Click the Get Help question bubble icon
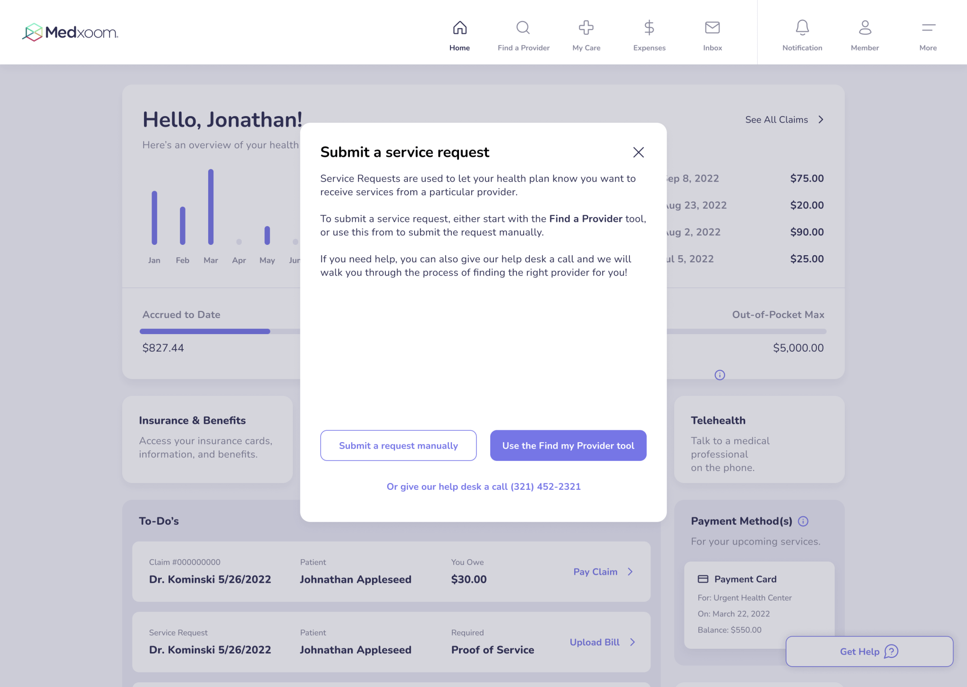This screenshot has width=967, height=687. click(891, 652)
